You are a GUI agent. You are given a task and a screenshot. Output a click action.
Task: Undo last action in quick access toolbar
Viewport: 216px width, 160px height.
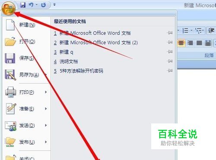point(31,5)
